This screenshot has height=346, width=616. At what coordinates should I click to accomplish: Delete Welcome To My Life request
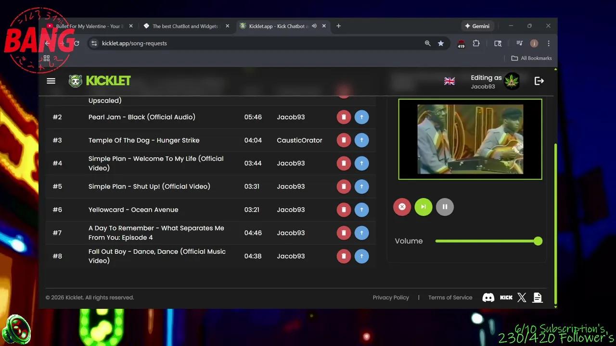coord(344,163)
